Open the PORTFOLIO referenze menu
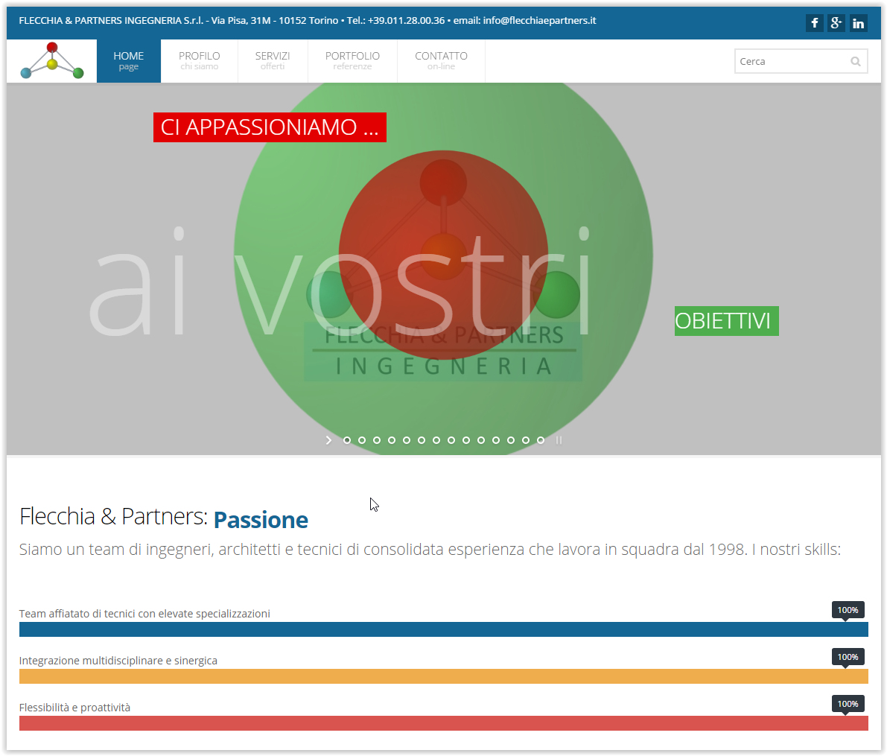 point(352,61)
